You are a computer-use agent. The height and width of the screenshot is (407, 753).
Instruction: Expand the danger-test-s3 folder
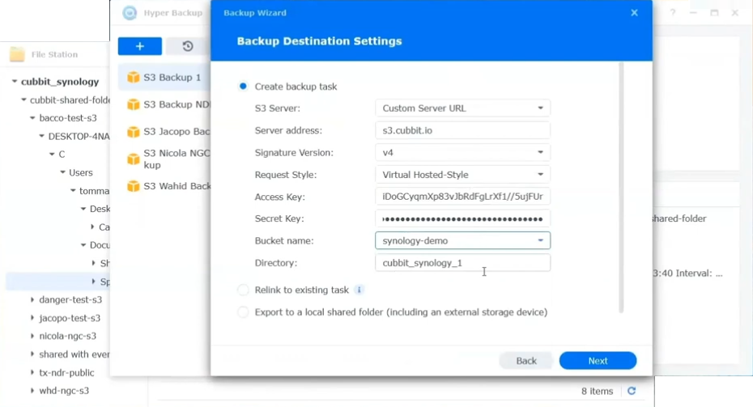click(32, 299)
